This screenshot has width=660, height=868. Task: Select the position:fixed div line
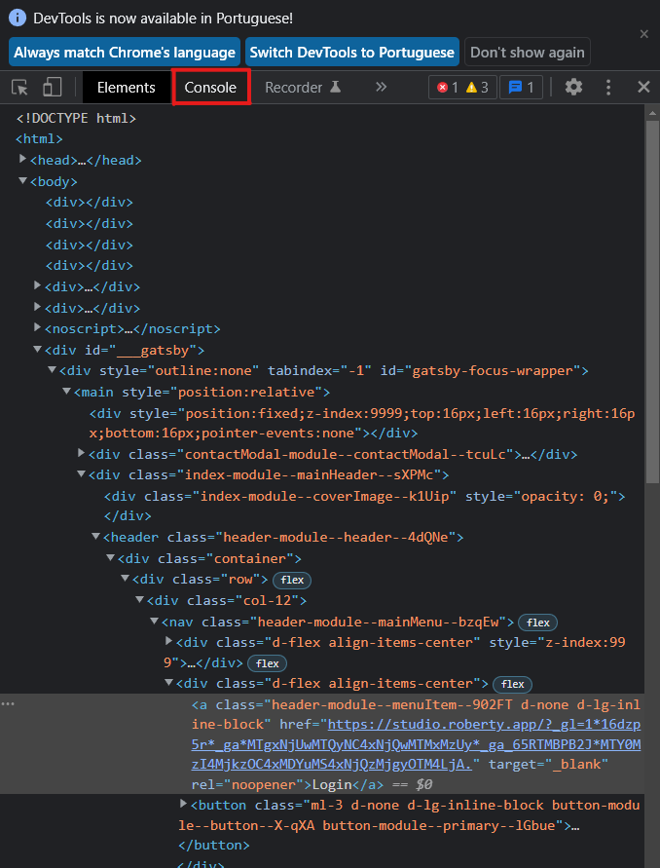click(362, 423)
